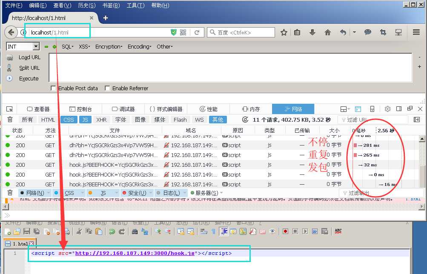Click the performance analysis stopwatch icon

pyautogui.click(x=245, y=120)
